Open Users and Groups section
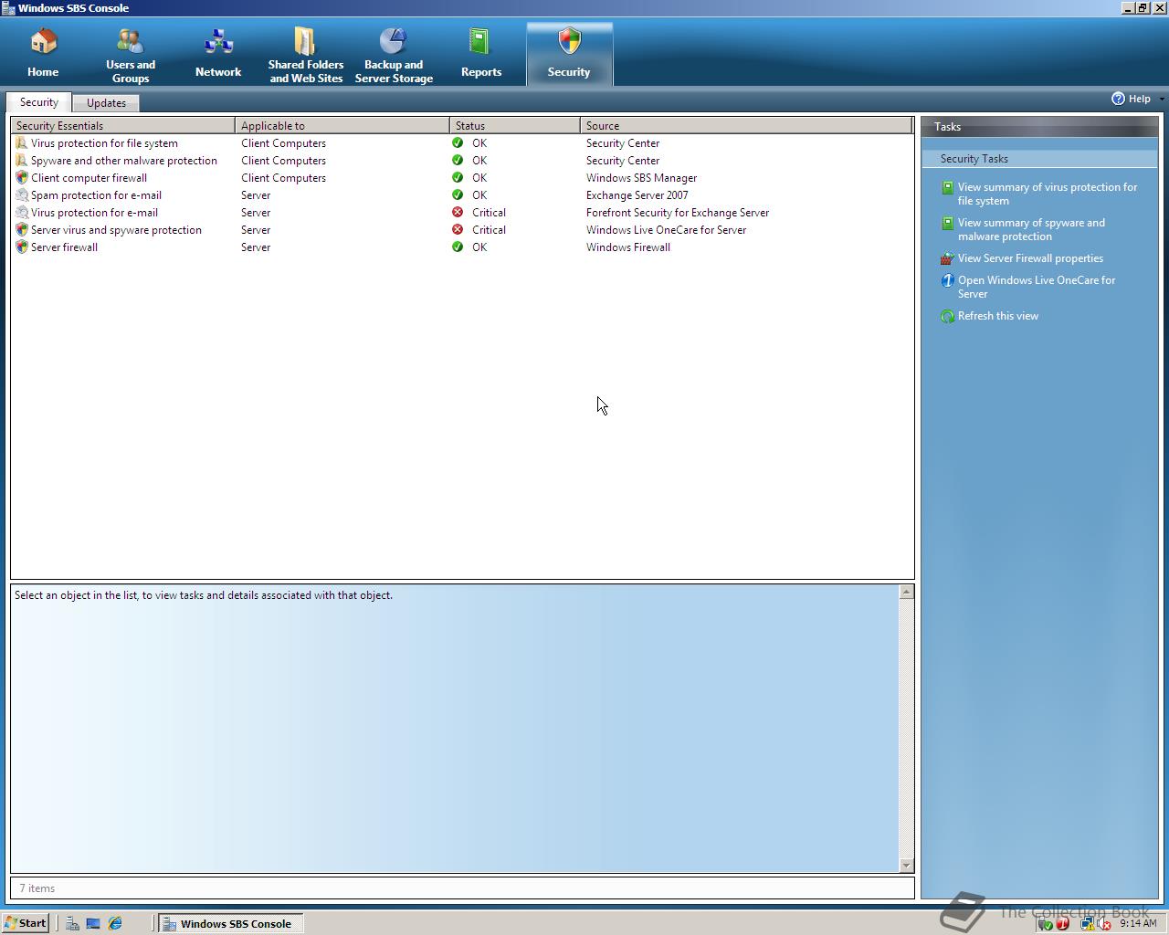This screenshot has width=1169, height=935. click(131, 54)
